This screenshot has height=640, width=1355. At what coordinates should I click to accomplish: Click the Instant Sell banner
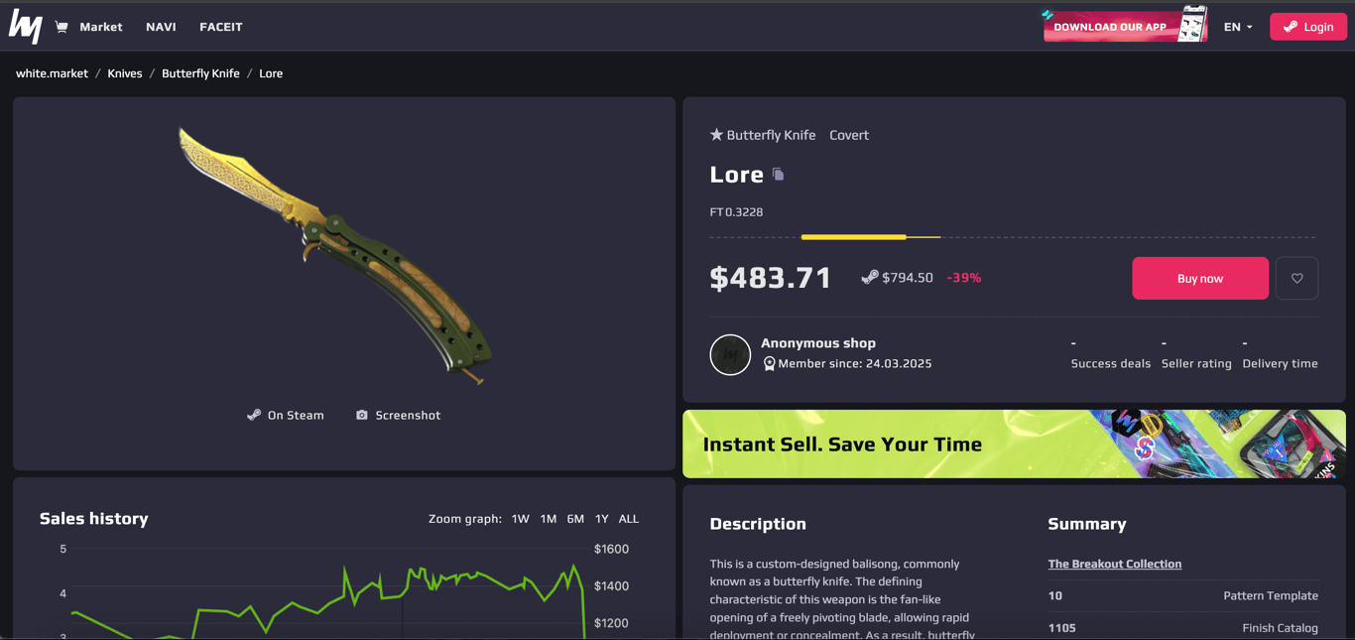coord(1014,444)
